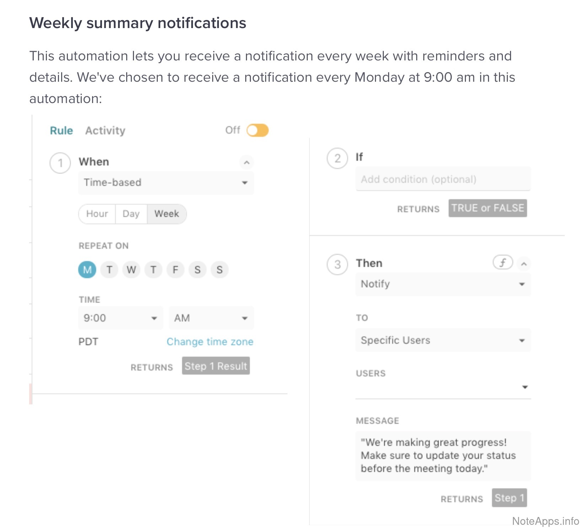Switch to the Activity tab

click(105, 131)
